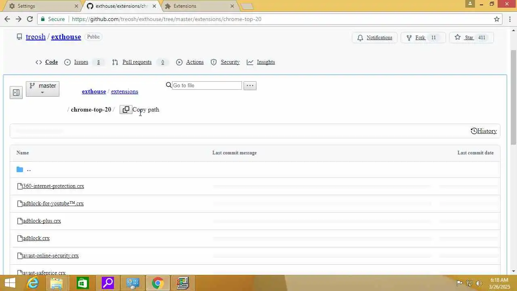Viewport: 517px width, 291px height.
Task: Click the search magnifier by Go to file
Action: [169, 85]
